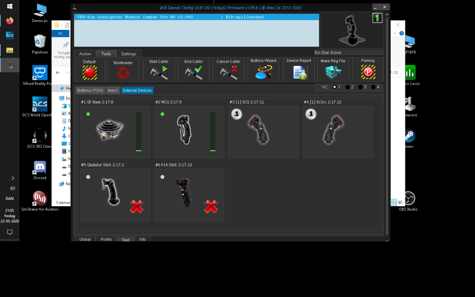Select VC radio option 3

360,87
